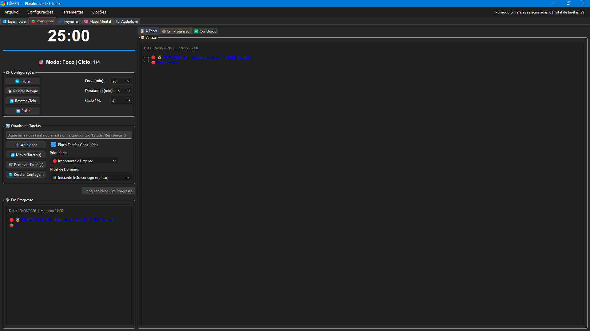Check the ATIVIDADE 10 task checkbox

[x=146, y=60]
